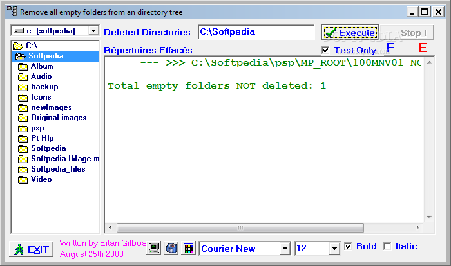Select the C:\ root folder
451x266 pixels.
coord(25,46)
